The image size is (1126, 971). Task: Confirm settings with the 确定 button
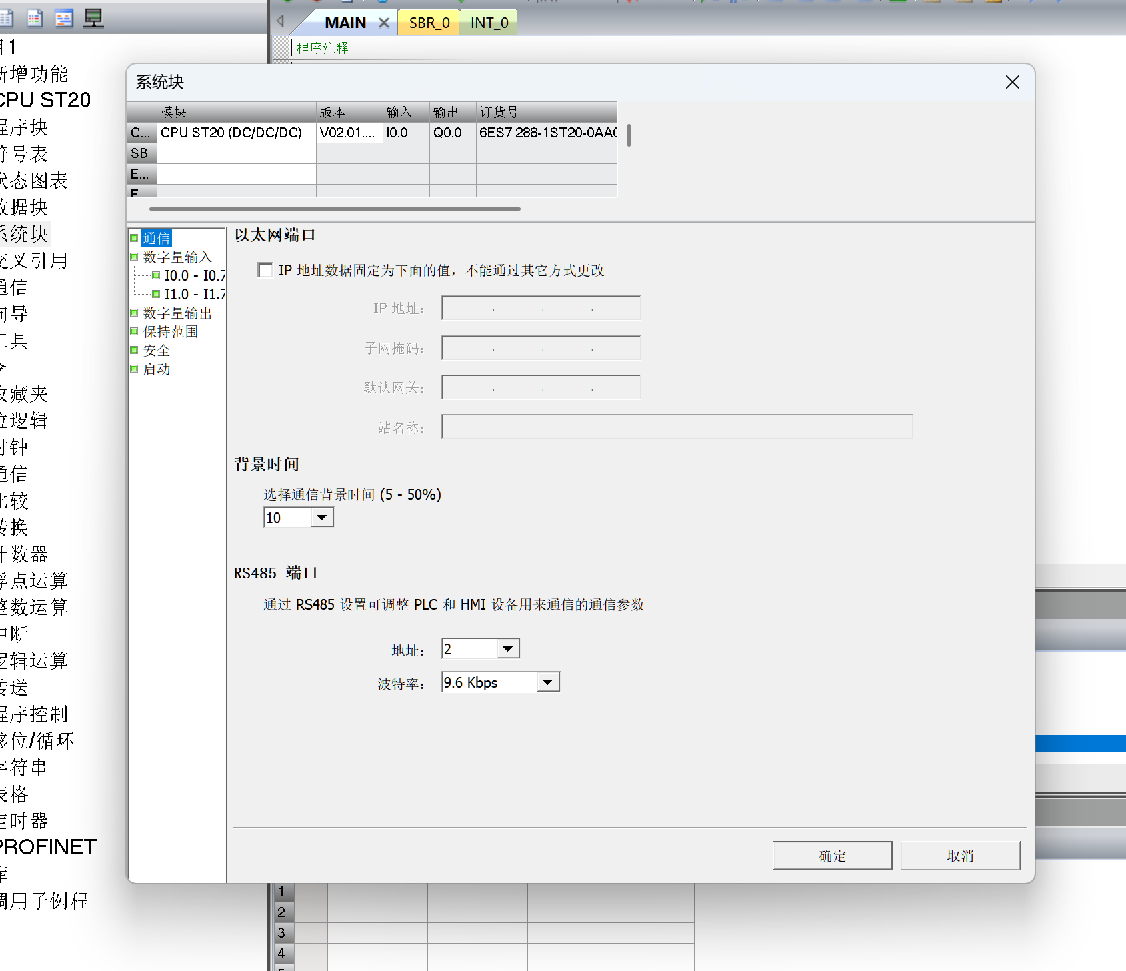point(832,856)
